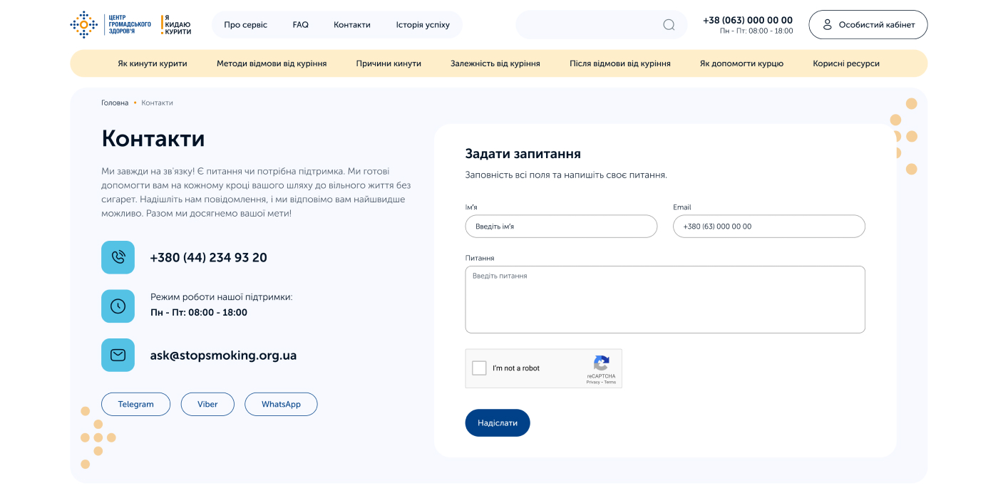Follow the Головна breadcrumb link
The height and width of the screenshot is (493, 998).
coord(115,103)
